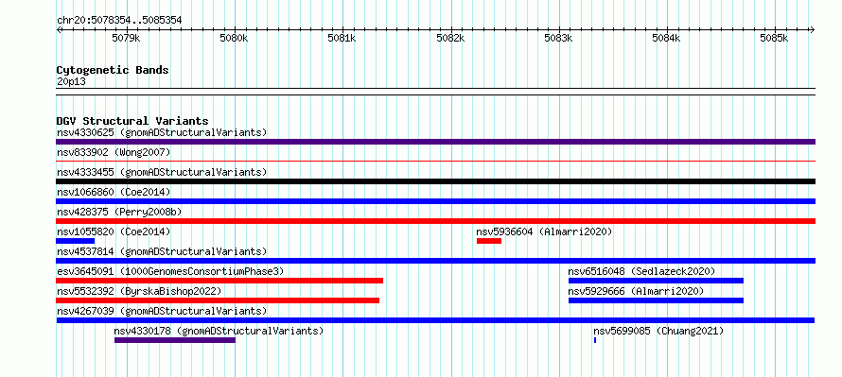Click the small red nsv5936604 bar

tap(489, 241)
